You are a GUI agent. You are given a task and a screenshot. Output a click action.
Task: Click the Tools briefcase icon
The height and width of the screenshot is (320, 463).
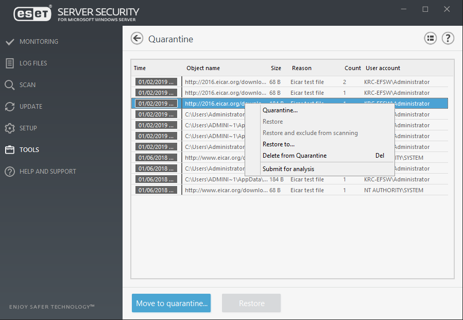[x=10, y=150]
